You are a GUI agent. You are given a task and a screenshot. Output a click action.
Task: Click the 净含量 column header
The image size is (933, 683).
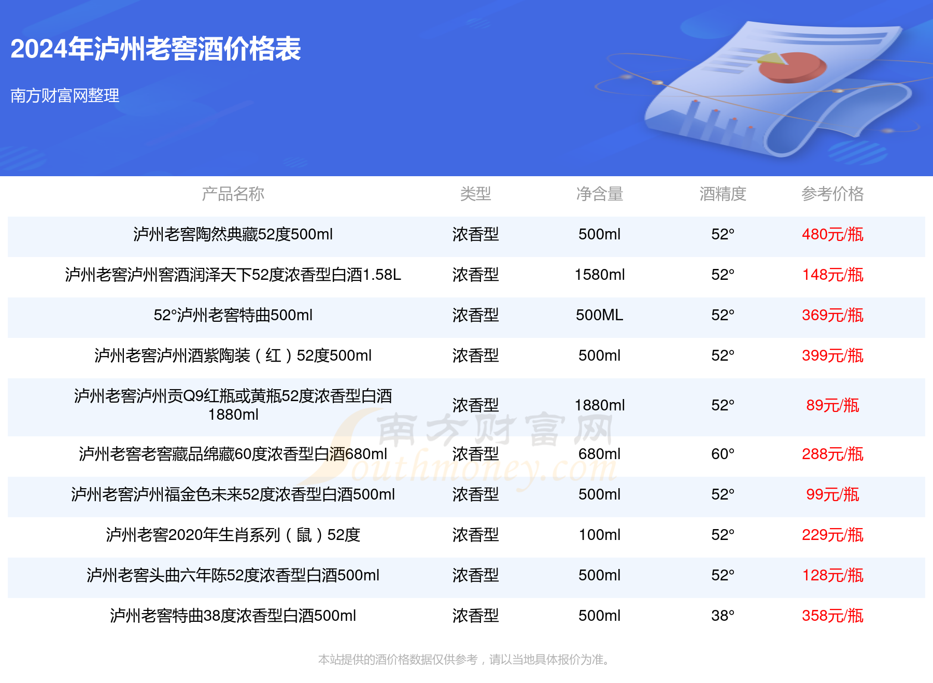tap(600, 194)
